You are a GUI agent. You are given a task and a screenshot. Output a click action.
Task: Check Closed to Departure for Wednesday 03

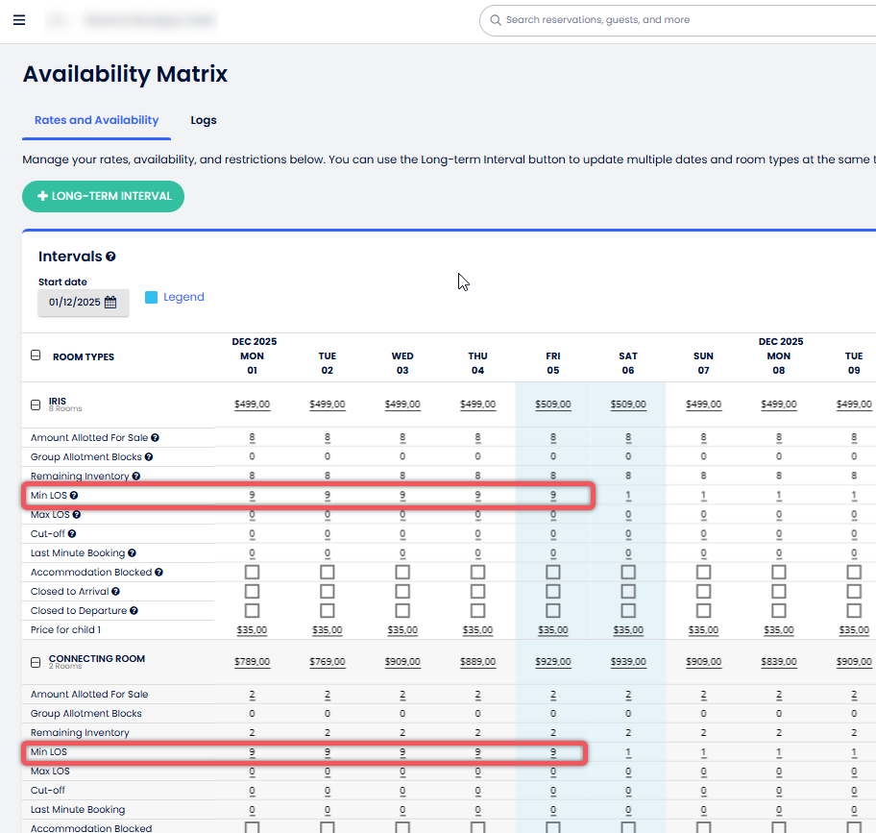point(402,610)
